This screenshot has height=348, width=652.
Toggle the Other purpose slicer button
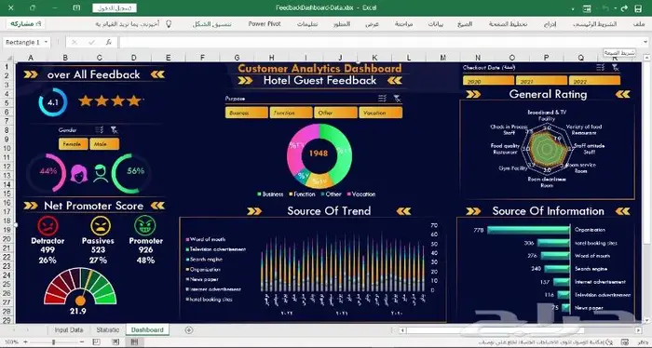335,113
